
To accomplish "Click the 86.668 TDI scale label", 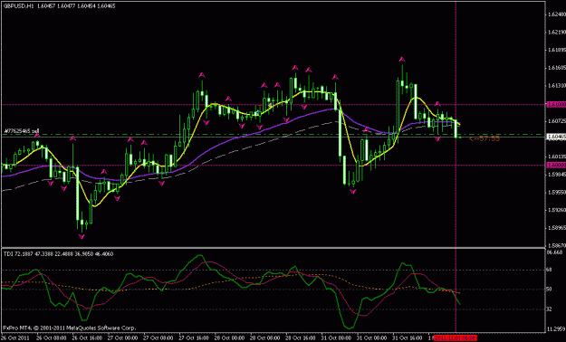I will (x=555, y=252).
